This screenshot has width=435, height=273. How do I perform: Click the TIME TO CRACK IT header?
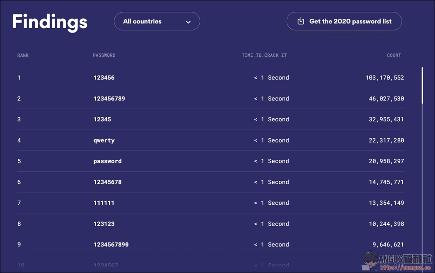(264, 55)
